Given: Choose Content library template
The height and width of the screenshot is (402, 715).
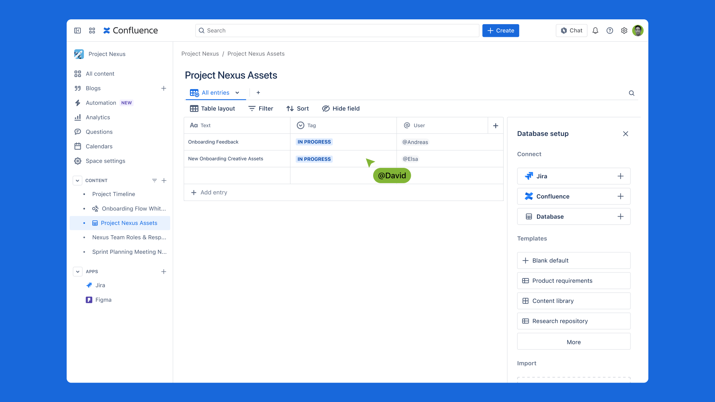Looking at the screenshot, I should pyautogui.click(x=573, y=301).
